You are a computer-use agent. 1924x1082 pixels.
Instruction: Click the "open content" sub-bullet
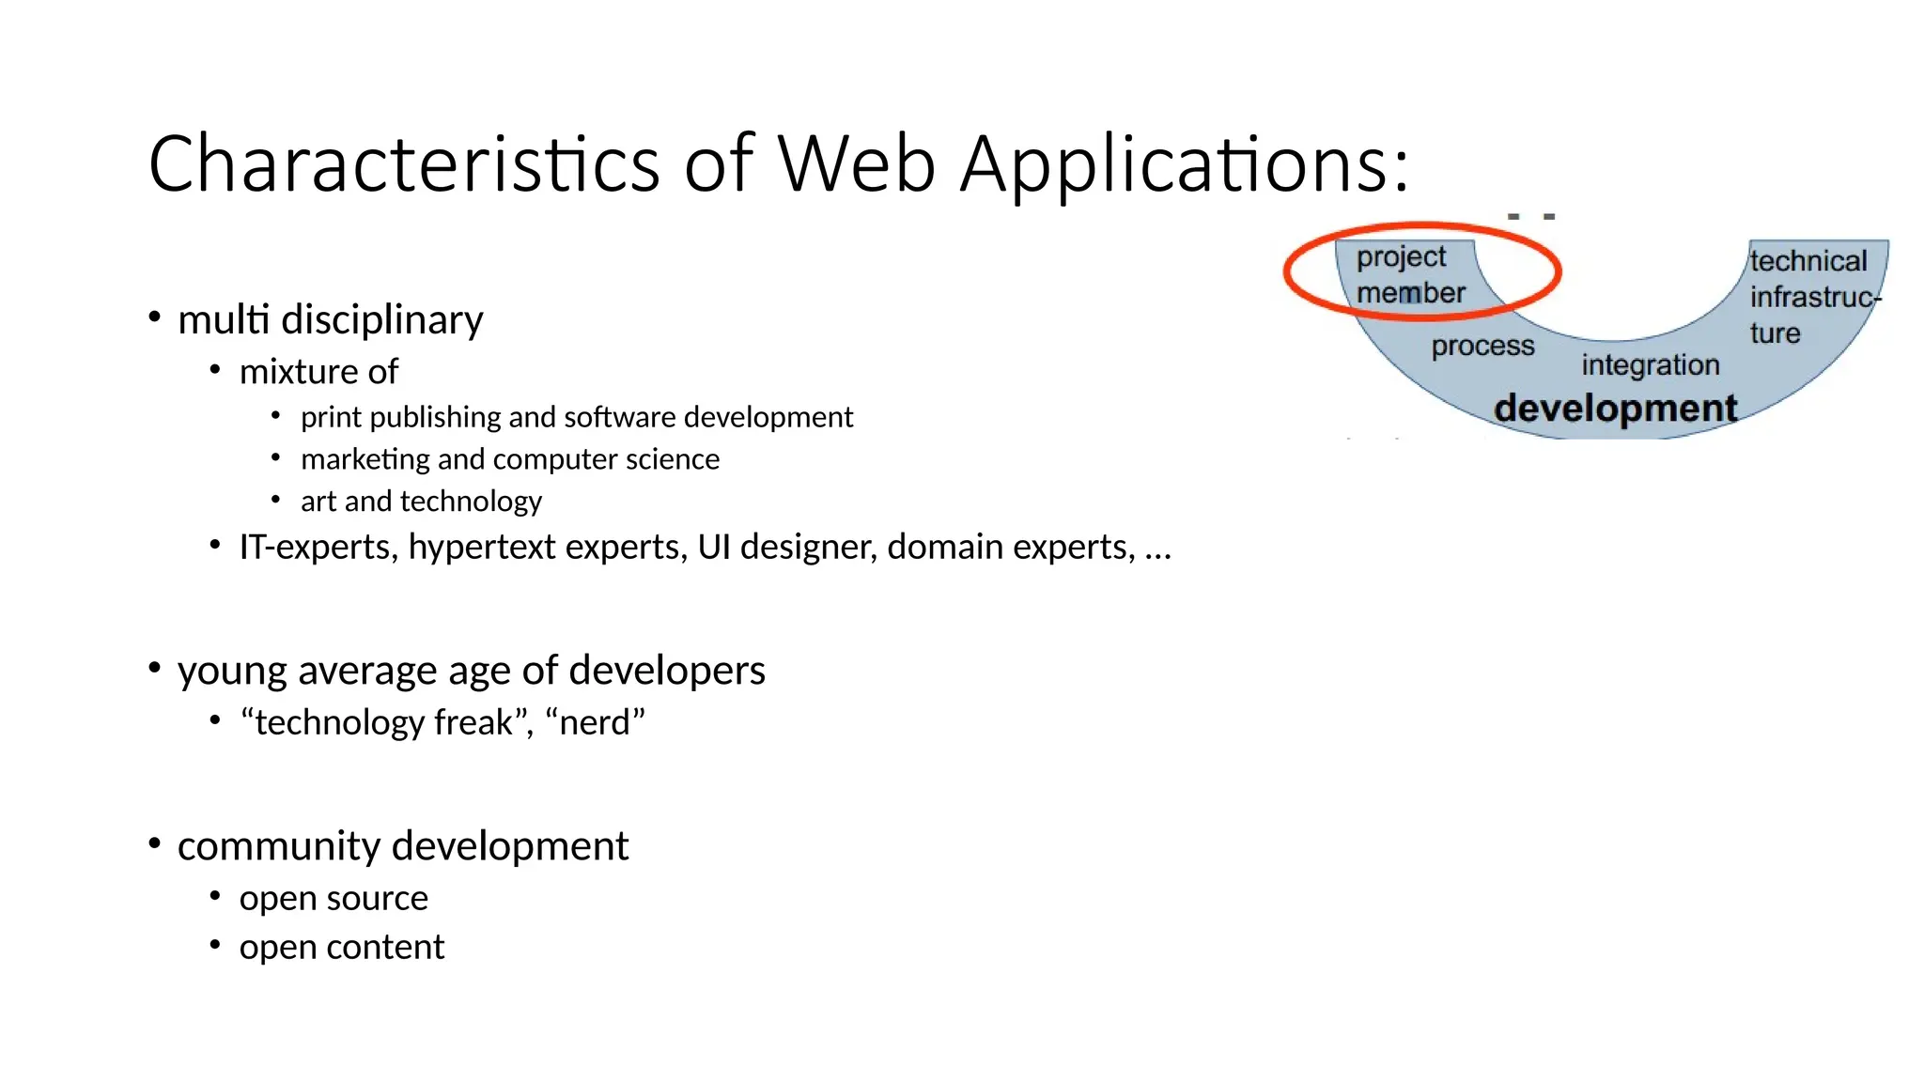[x=341, y=947]
